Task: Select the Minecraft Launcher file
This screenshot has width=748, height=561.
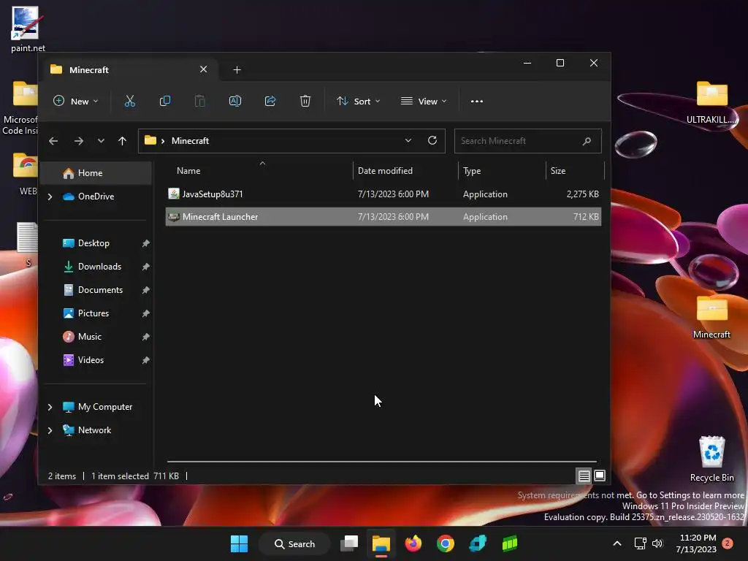Action: [x=383, y=216]
